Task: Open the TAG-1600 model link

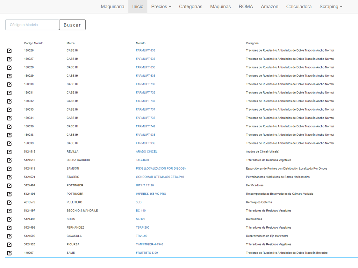Action: click(x=142, y=160)
